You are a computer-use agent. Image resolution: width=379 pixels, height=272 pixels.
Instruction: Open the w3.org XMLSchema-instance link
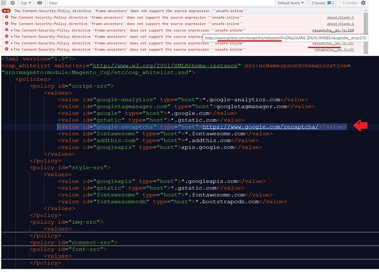point(165,65)
